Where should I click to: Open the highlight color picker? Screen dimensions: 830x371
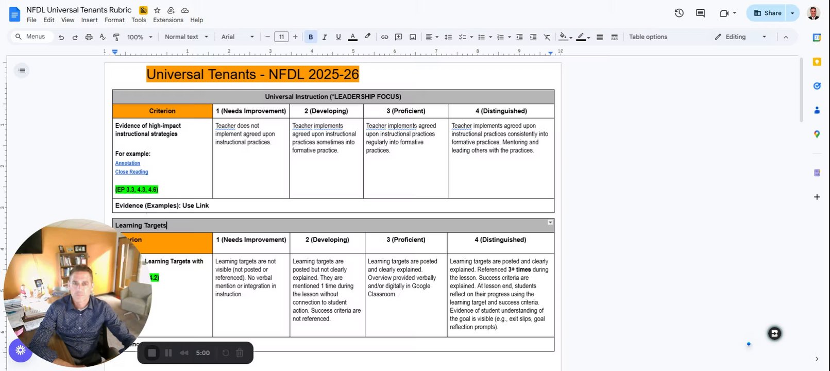[367, 37]
